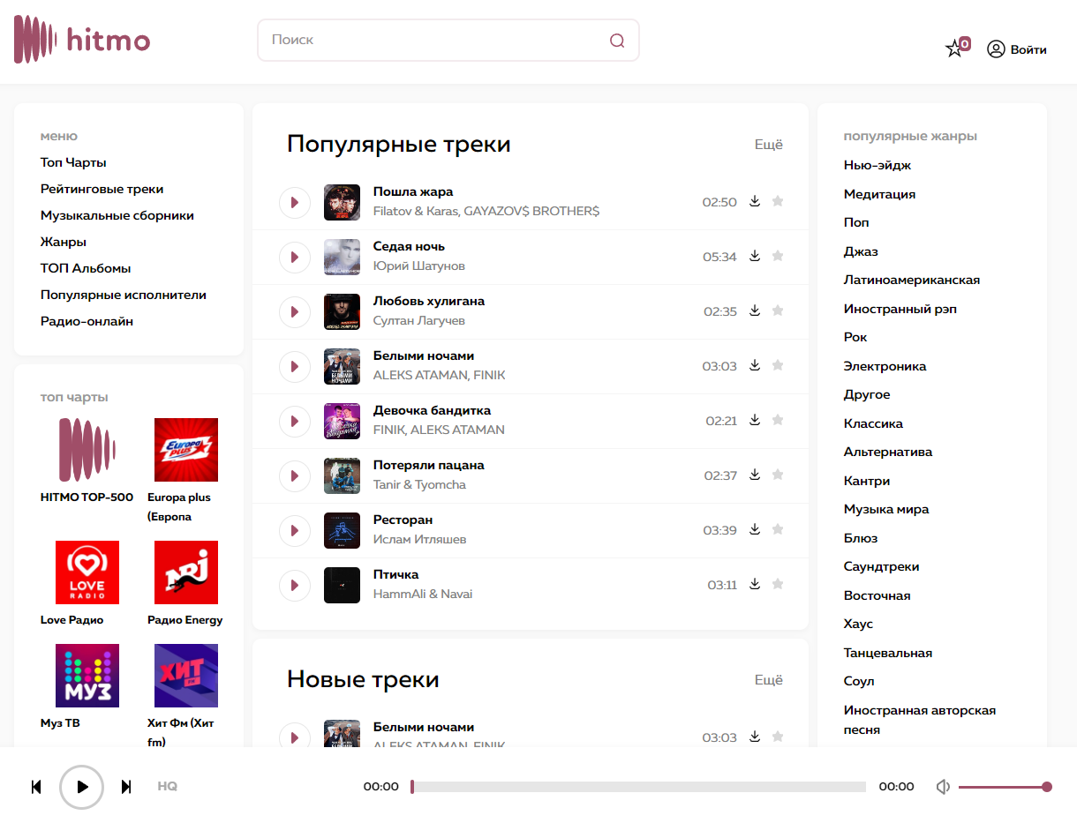This screenshot has width=1077, height=823.
Task: Open the Europa plus chart thumbnail
Action: (186, 450)
